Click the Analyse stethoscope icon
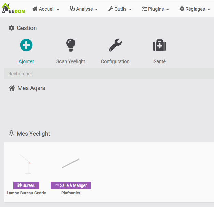Image resolution: width=214 pixels, height=207 pixels. 72,9
